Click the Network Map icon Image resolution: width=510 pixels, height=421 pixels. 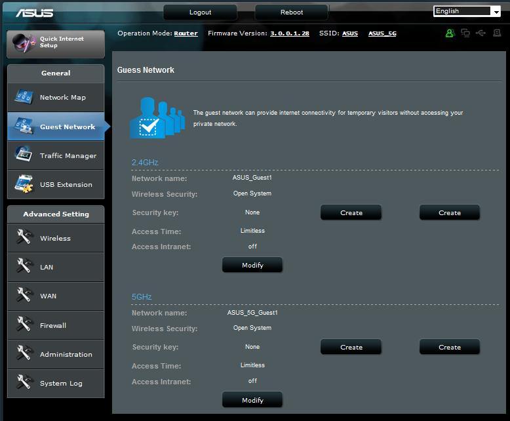click(x=24, y=97)
